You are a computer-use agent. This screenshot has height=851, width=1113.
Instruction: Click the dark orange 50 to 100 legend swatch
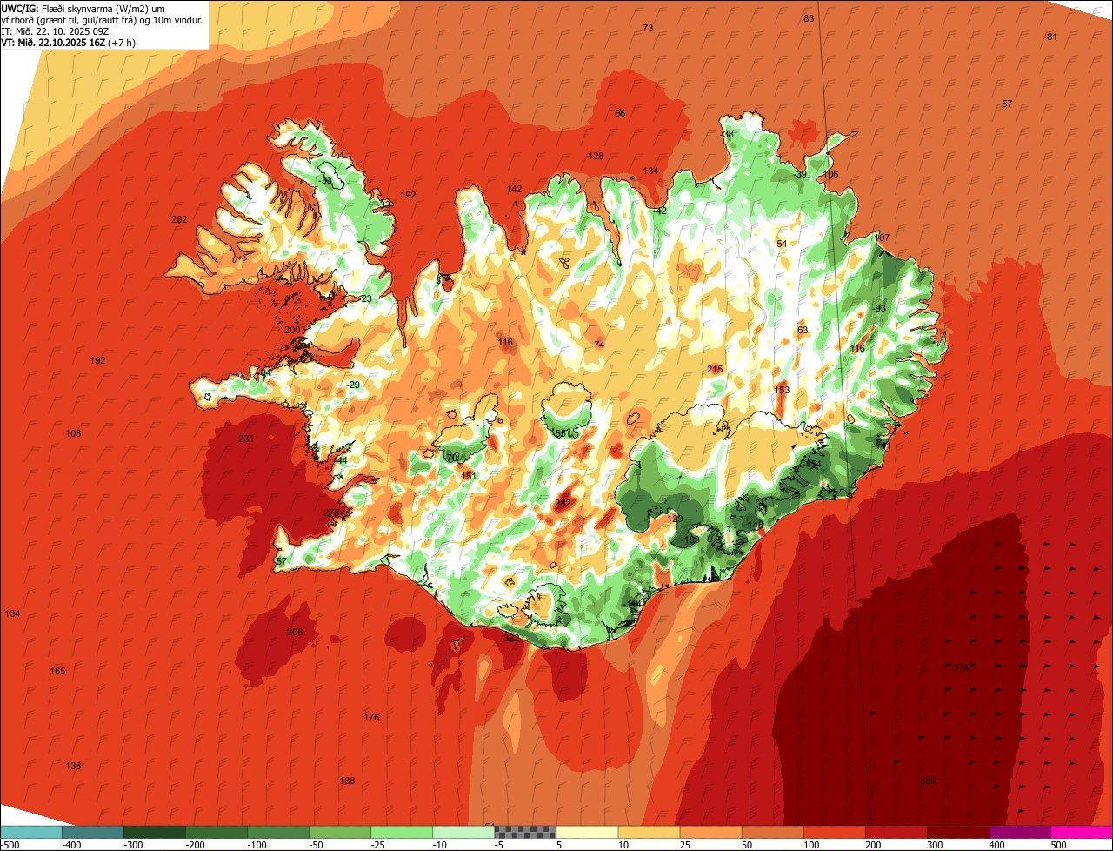click(771, 832)
